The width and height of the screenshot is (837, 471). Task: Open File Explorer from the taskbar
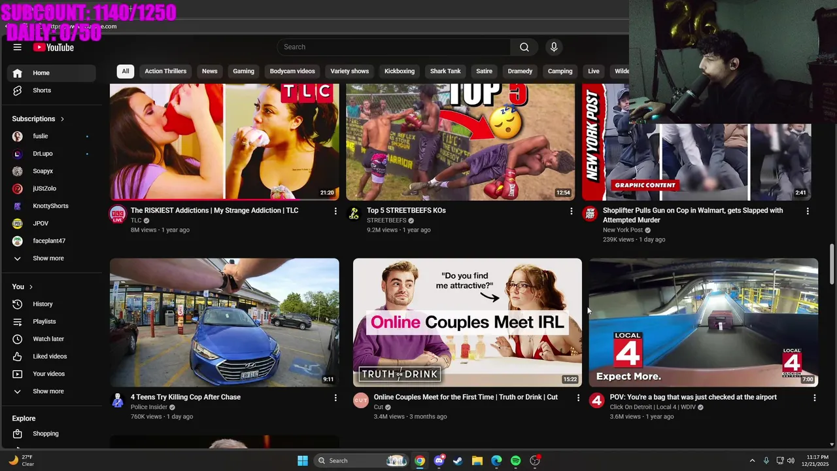[x=477, y=461]
